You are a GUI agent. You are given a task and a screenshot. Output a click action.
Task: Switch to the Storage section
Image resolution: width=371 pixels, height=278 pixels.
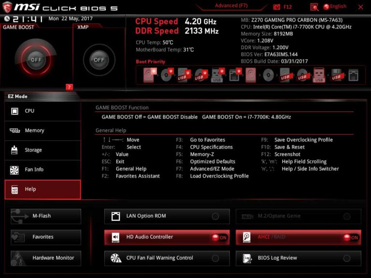pos(43,151)
